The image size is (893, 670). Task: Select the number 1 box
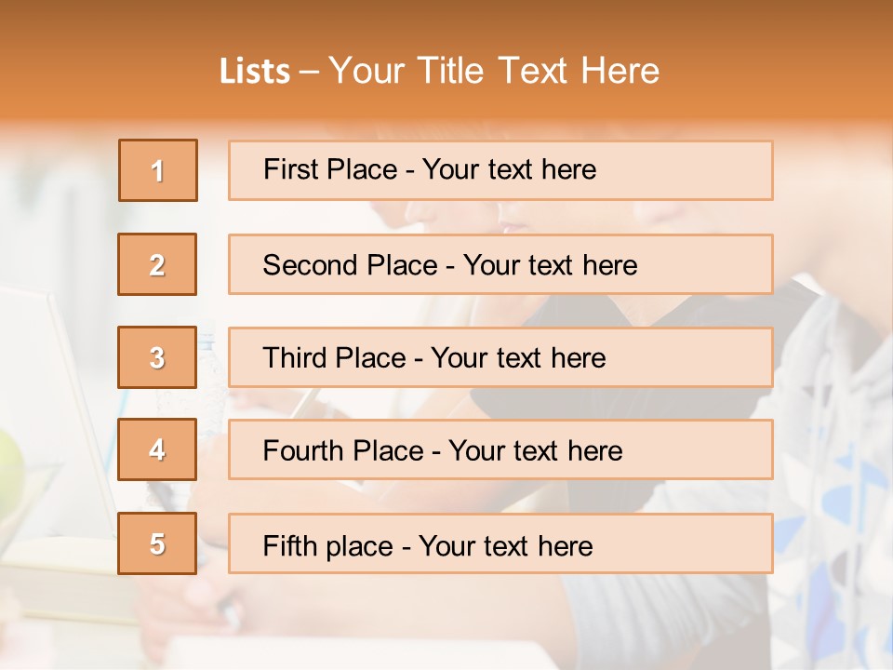tap(157, 170)
